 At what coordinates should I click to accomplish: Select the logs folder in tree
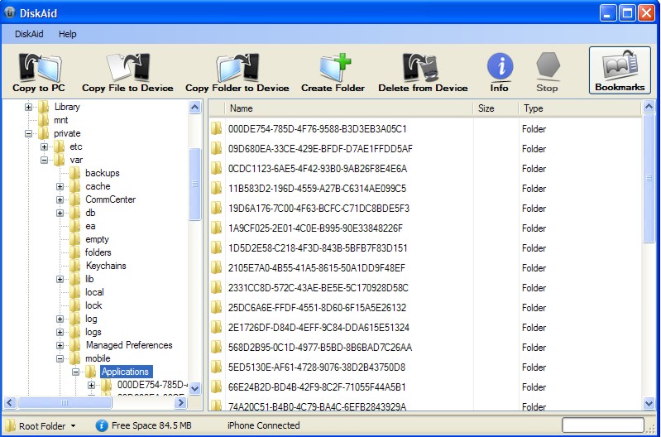(x=93, y=332)
